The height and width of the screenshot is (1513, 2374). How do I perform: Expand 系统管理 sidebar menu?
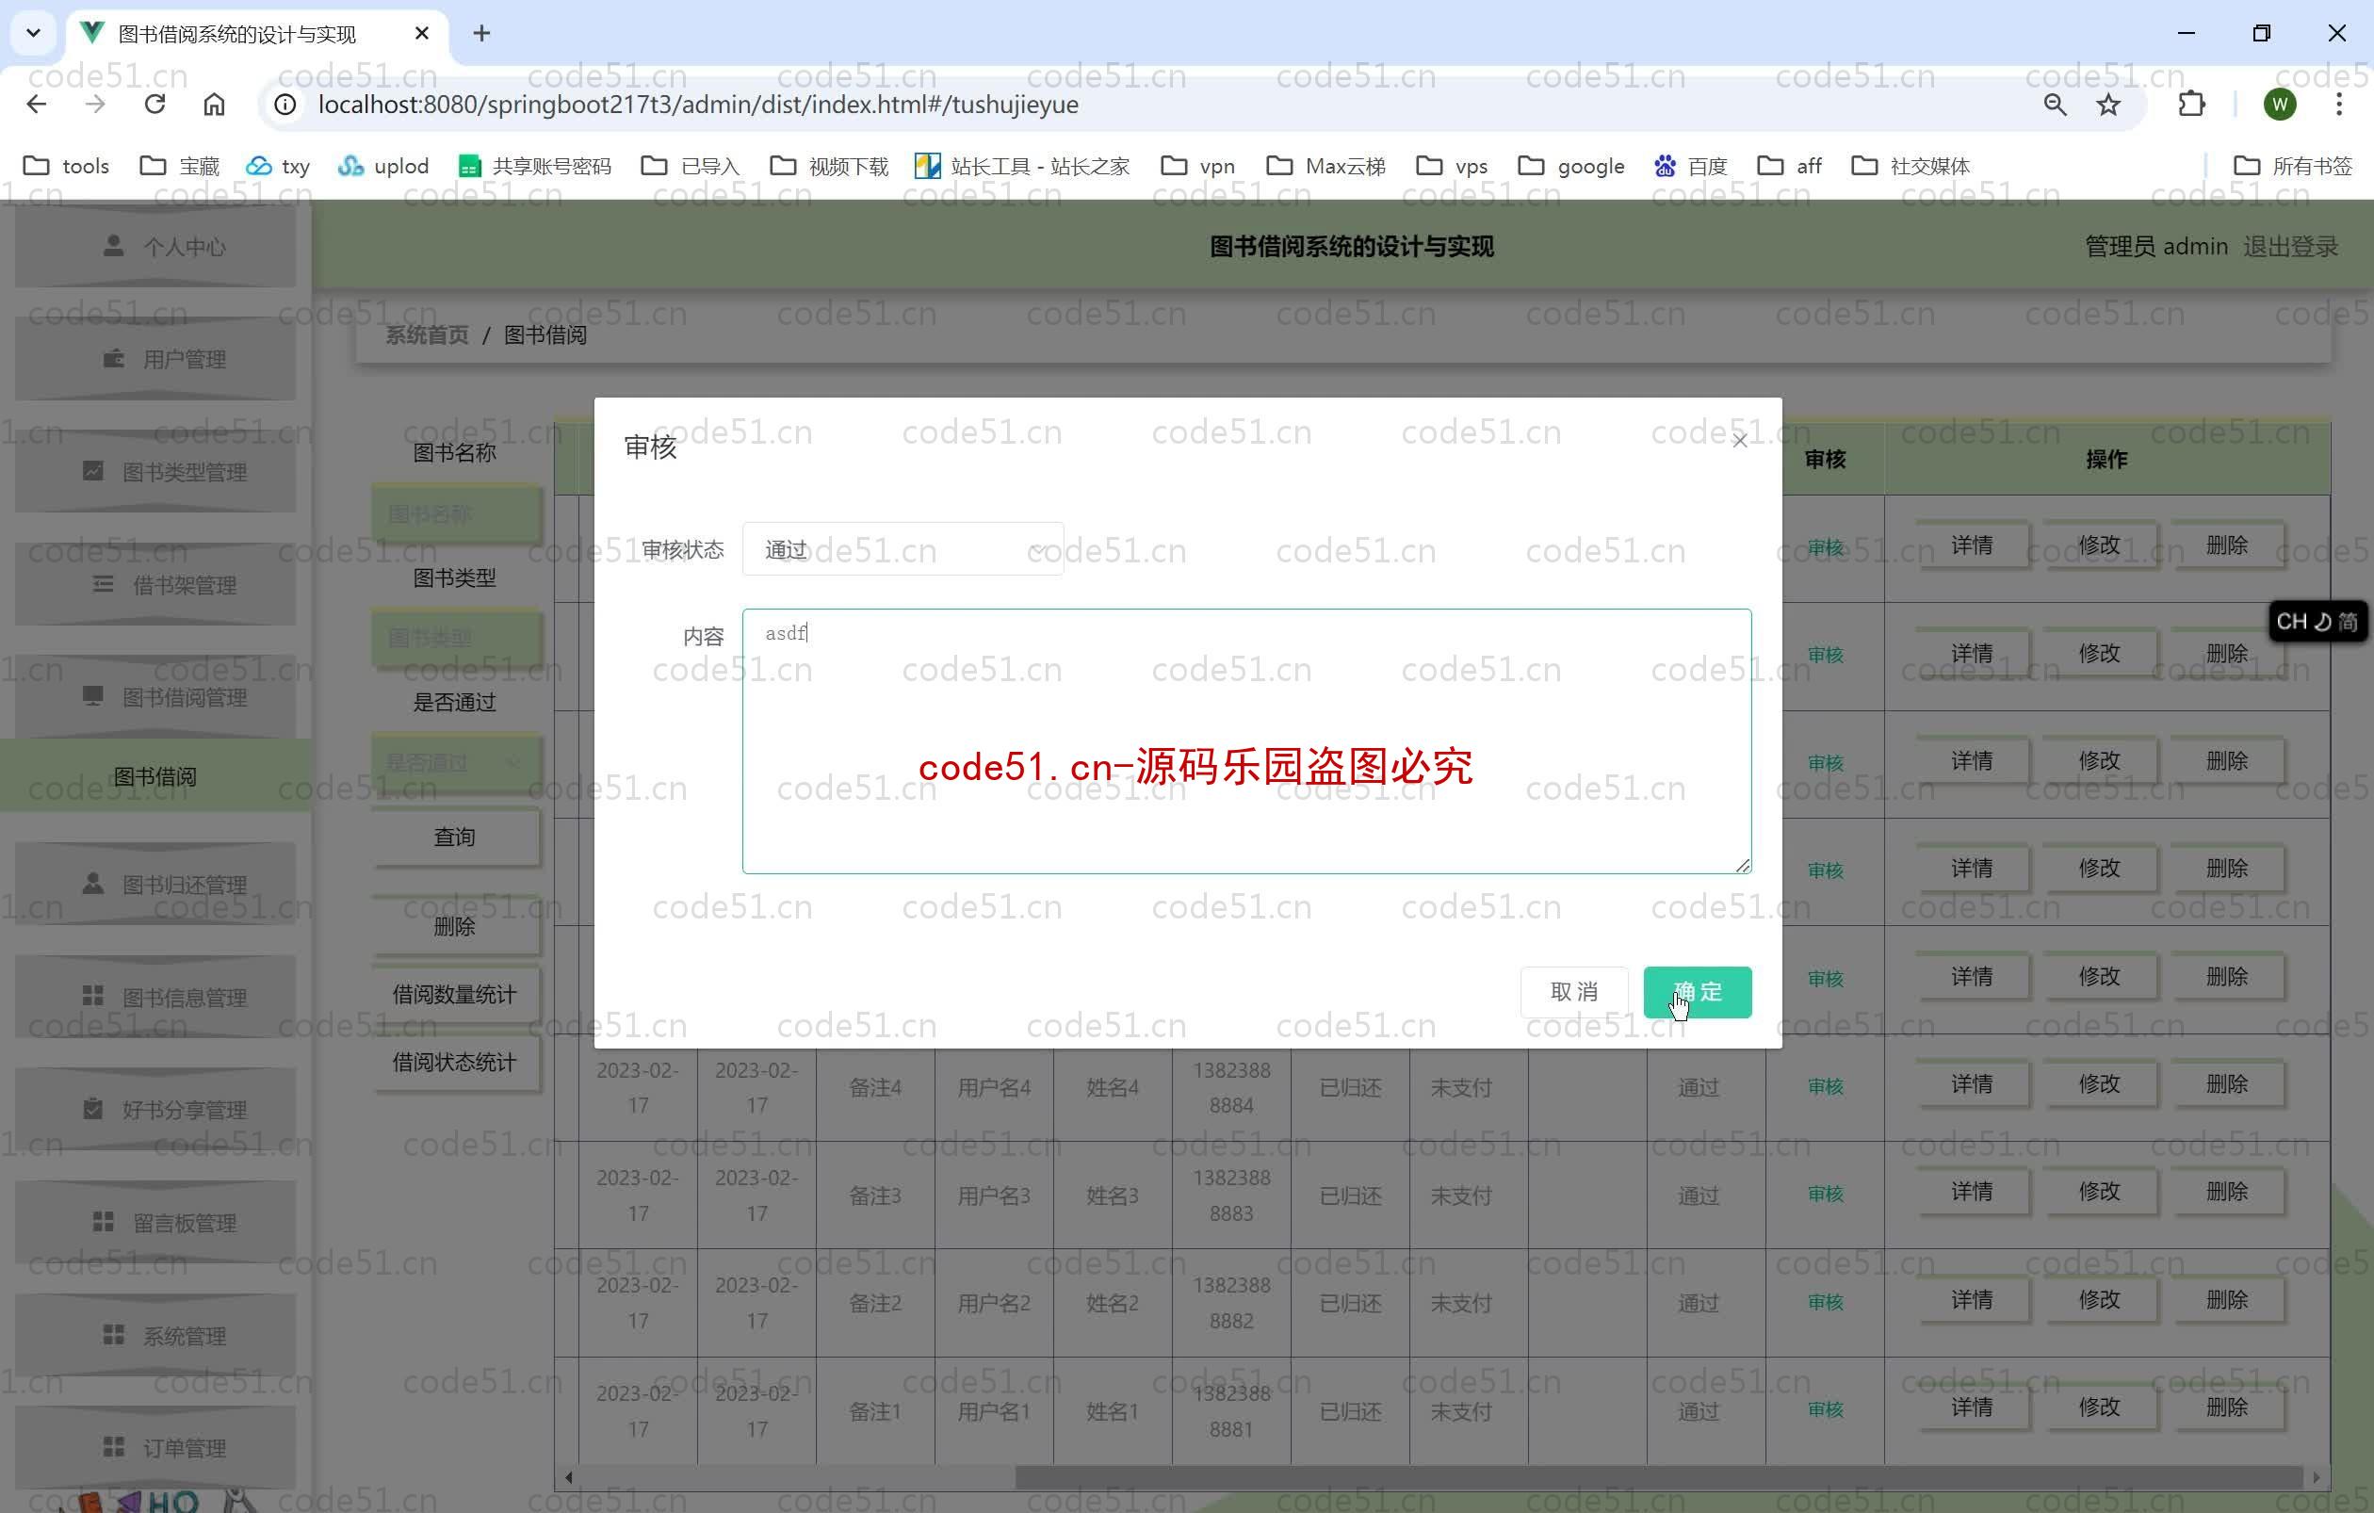pyautogui.click(x=154, y=1336)
